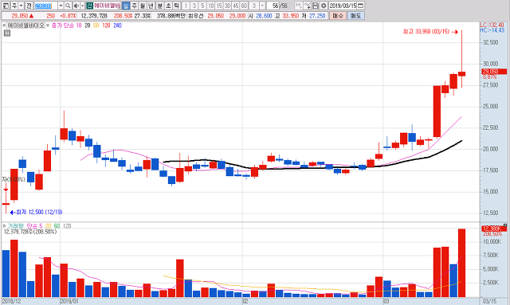Click the red 12,380K volume tag
510x305 pixels.
494,229
